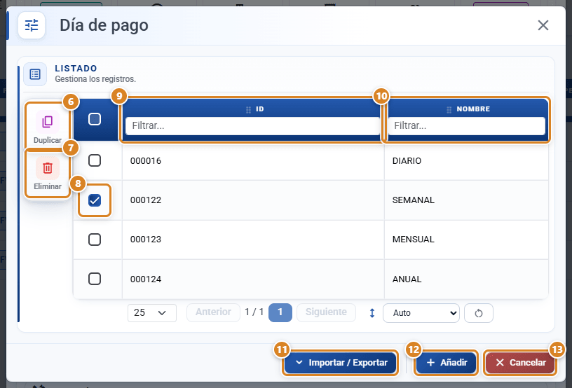
Task: Check the row 000016 checkbox
Action: 95,160
